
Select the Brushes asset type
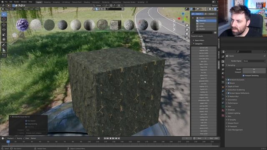[x=206, y=29]
